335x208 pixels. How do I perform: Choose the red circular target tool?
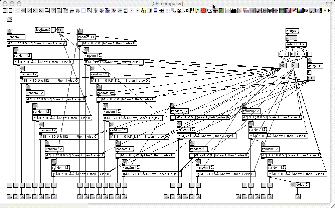click(x=204, y=10)
